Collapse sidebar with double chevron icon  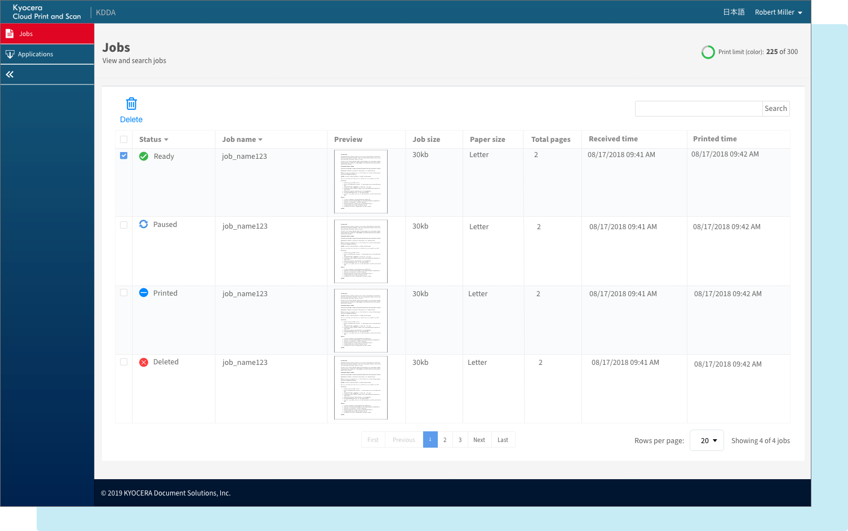(10, 74)
